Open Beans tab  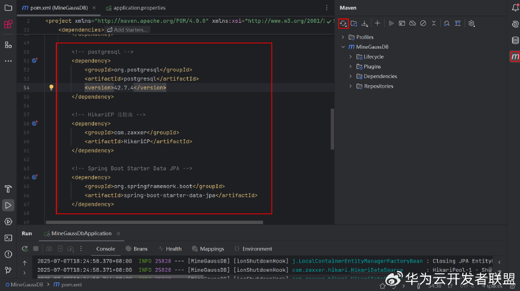pyautogui.click(x=137, y=249)
